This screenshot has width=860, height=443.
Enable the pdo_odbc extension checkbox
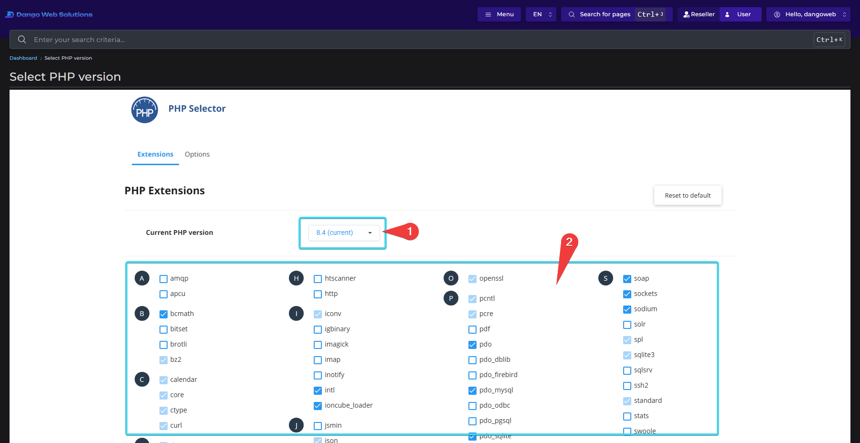click(x=472, y=406)
